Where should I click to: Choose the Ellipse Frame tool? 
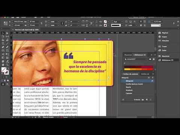(3, 51)
